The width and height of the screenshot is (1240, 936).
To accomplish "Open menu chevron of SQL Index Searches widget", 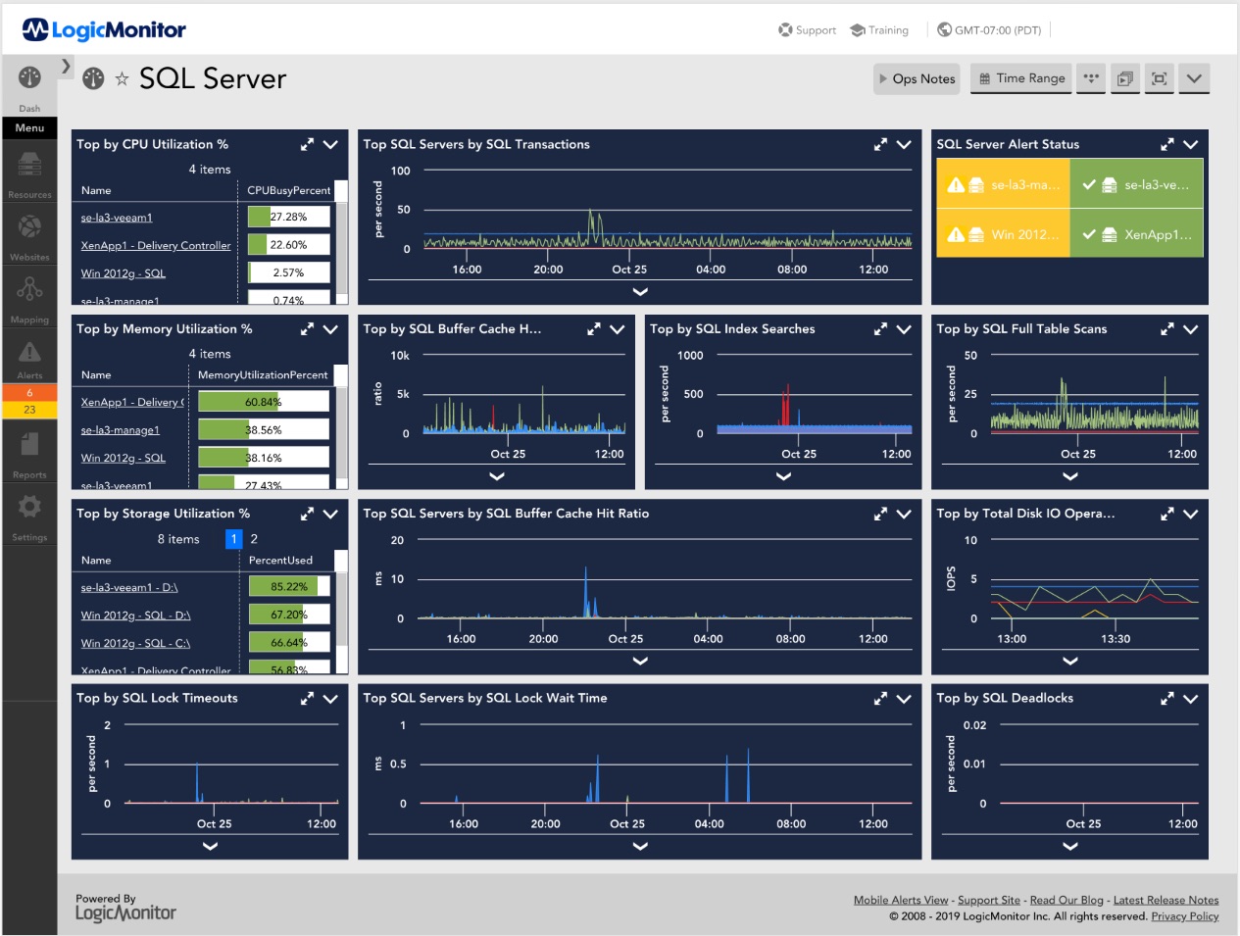I will [x=904, y=329].
